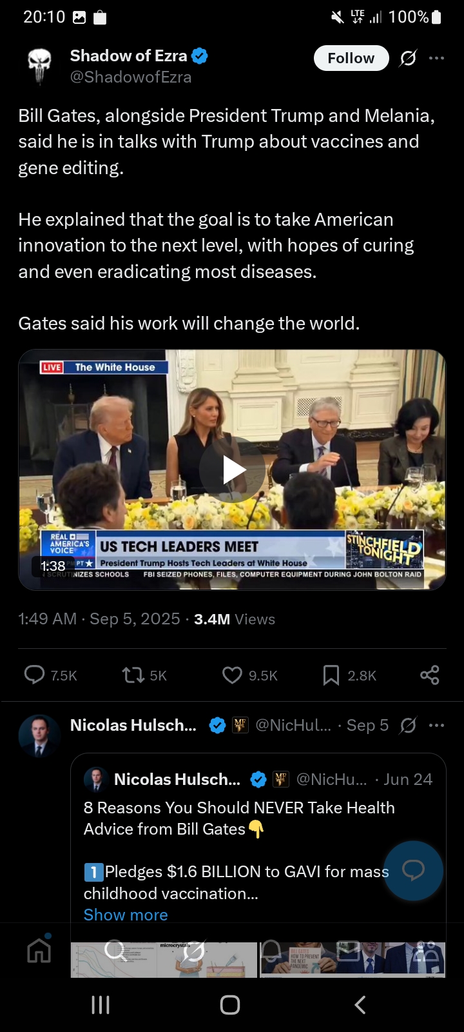Go to the Home tab
This screenshot has height=1032, width=464.
point(39,949)
